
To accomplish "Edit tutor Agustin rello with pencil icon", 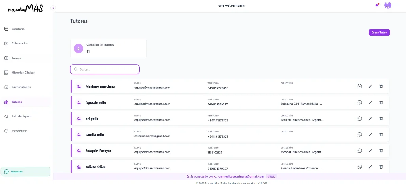I will tap(370, 102).
